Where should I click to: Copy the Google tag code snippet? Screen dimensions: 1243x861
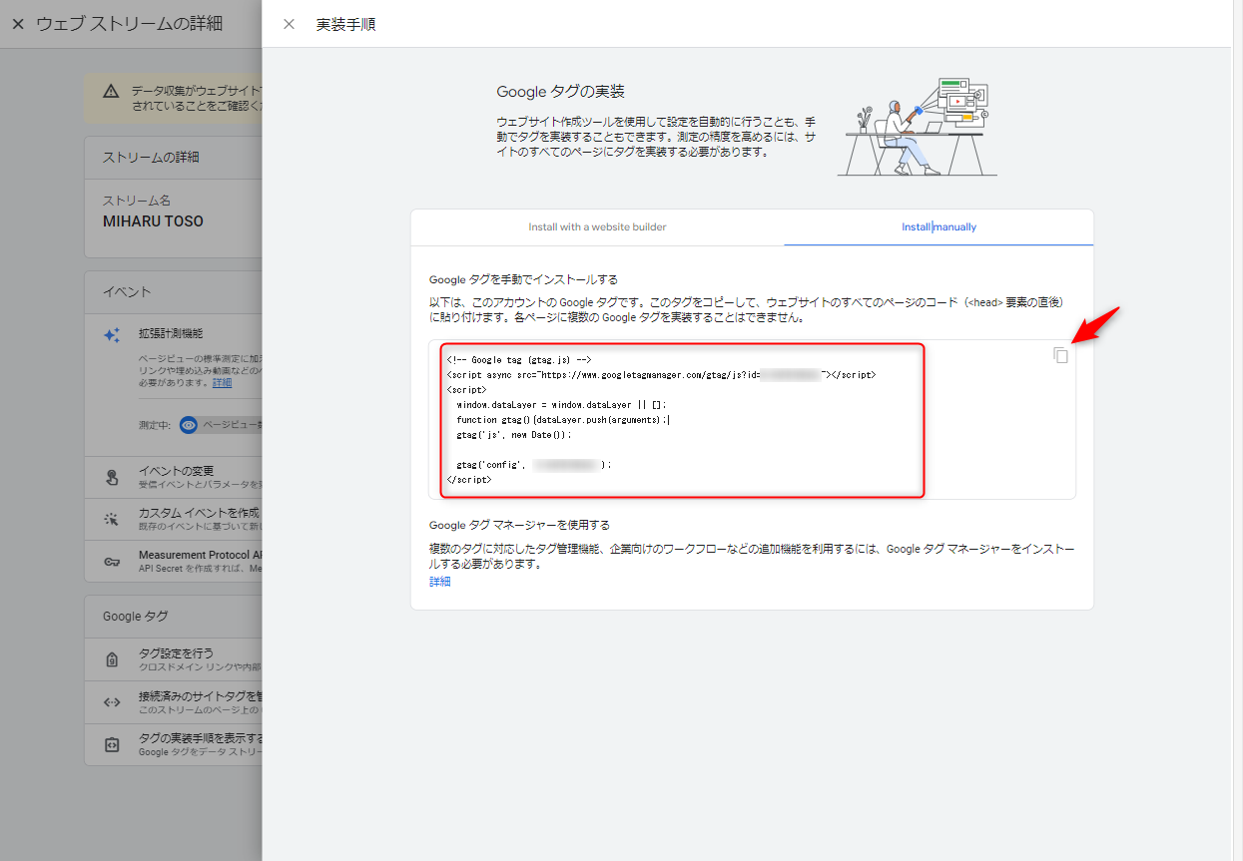click(x=1061, y=355)
